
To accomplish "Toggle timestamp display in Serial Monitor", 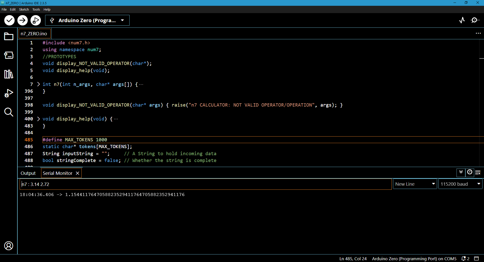I will [470, 172].
